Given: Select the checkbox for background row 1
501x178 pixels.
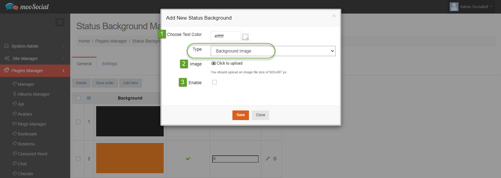Looking at the screenshot, I should tap(78, 122).
